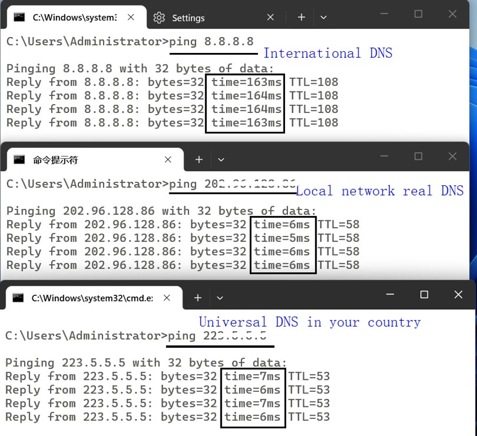477x436 pixels.
Task: Click the last 'TTL=53' value in bottom window
Action: (x=309, y=417)
